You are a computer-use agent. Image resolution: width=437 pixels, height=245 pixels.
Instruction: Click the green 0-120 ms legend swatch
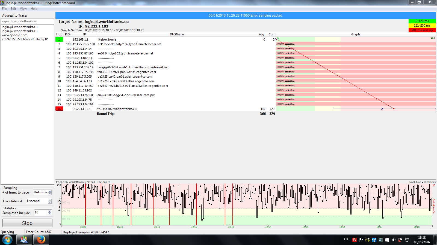click(x=422, y=21)
